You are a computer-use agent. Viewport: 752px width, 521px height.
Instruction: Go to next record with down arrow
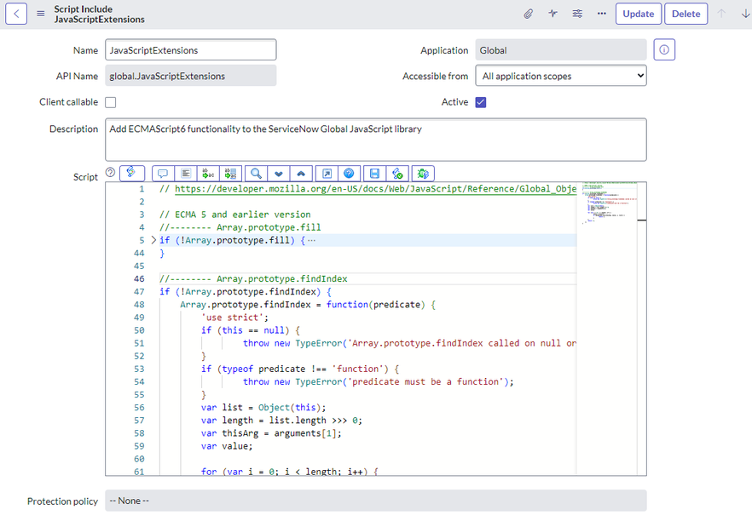(x=745, y=14)
